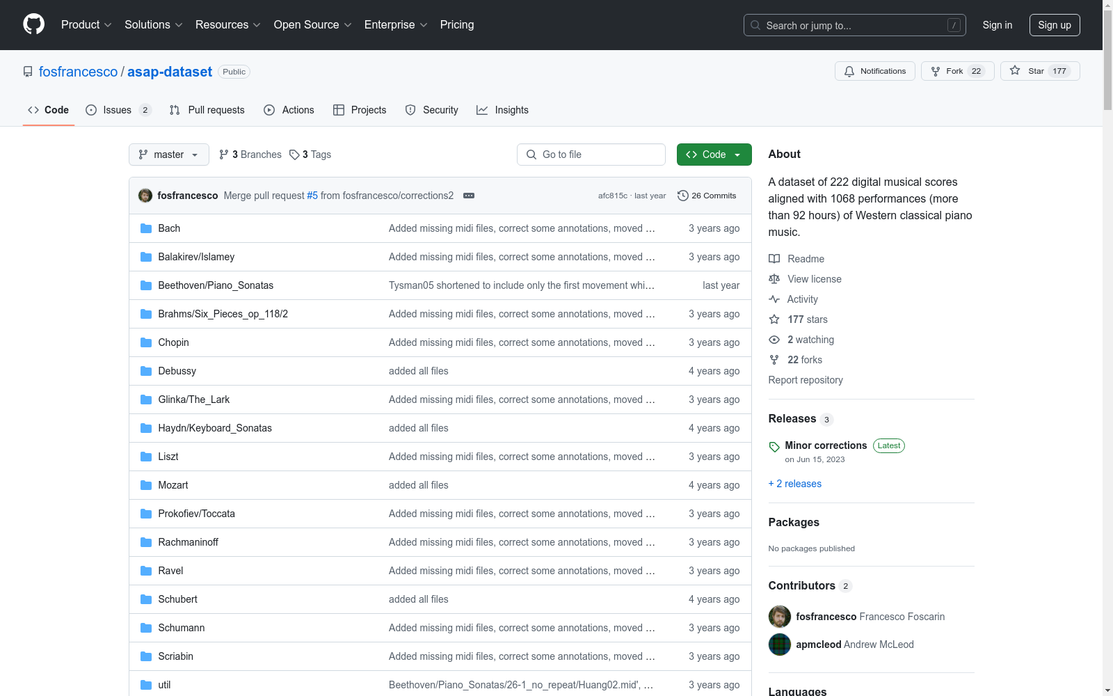The image size is (1113, 696).
Task: Open the Enterprise menu
Action: point(396,24)
